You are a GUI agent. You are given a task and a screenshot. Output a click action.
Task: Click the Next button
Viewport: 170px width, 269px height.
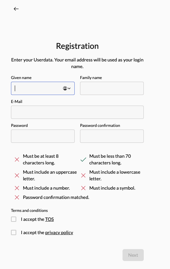click(133, 255)
